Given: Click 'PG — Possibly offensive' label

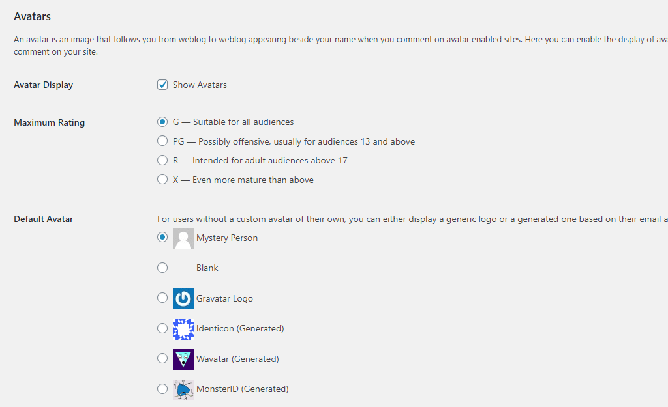Looking at the screenshot, I should 294,141.
